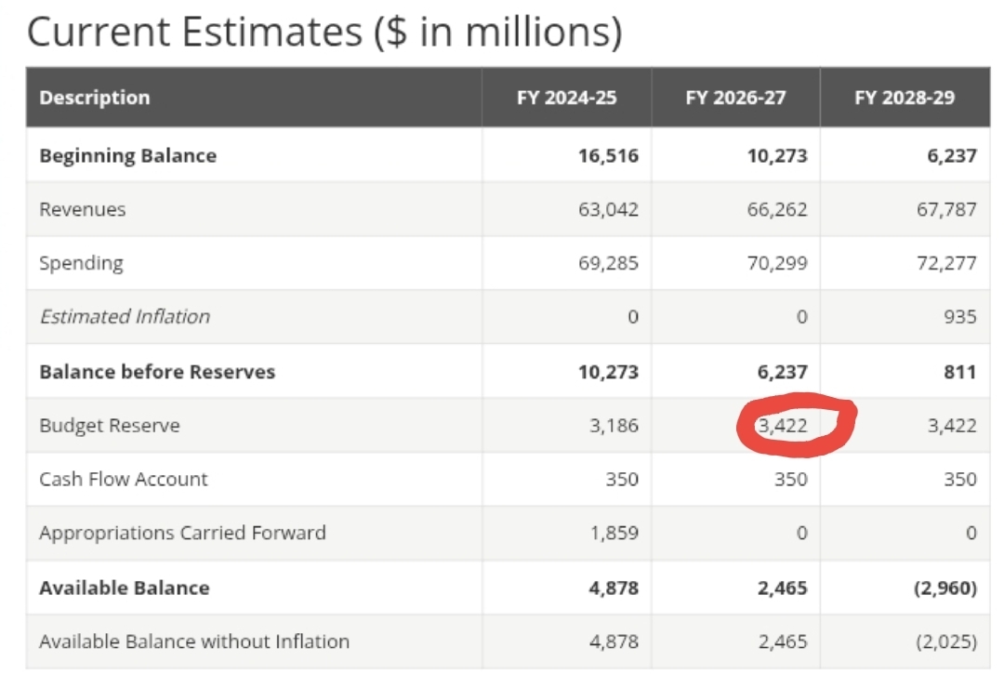Select Revenues value 63,042 for FY 2024-25

click(x=608, y=209)
